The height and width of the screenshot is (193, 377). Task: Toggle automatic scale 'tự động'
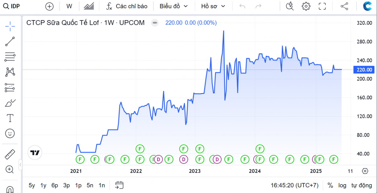(361, 185)
